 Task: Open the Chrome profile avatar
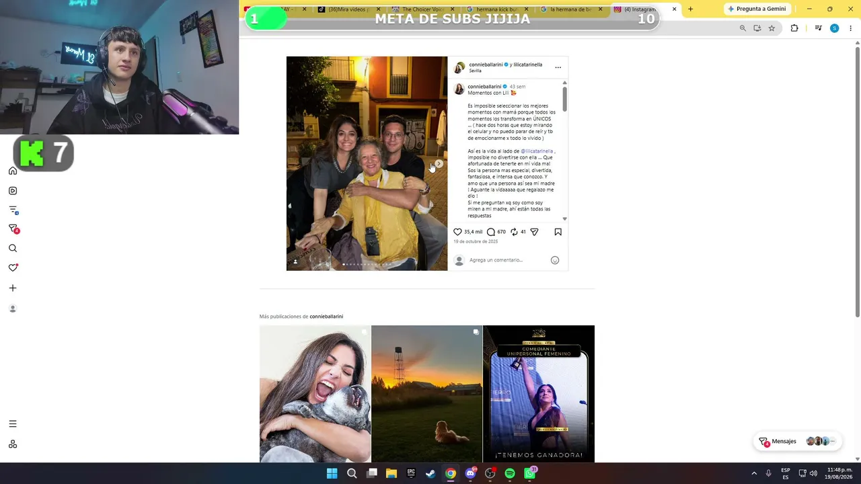pyautogui.click(x=834, y=28)
